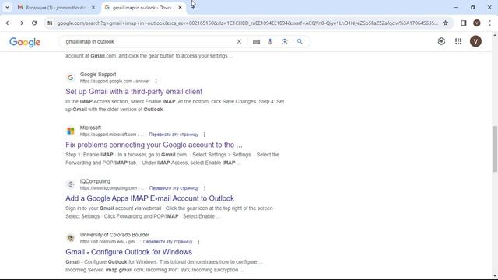Search by image with Lens icon

point(284,41)
